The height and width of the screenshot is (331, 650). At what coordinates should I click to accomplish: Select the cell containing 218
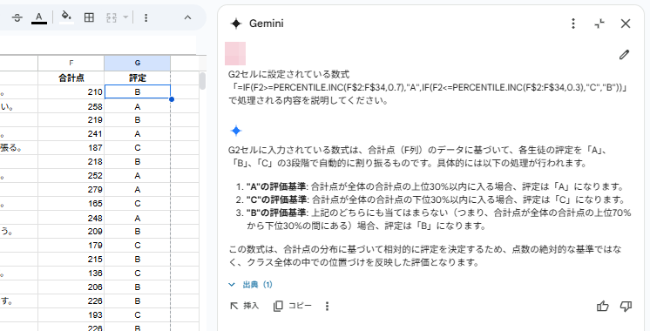pos(71,162)
